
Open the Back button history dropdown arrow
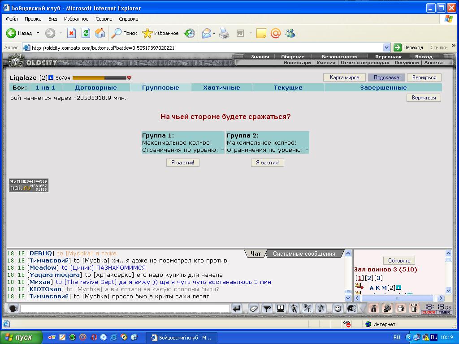point(38,33)
